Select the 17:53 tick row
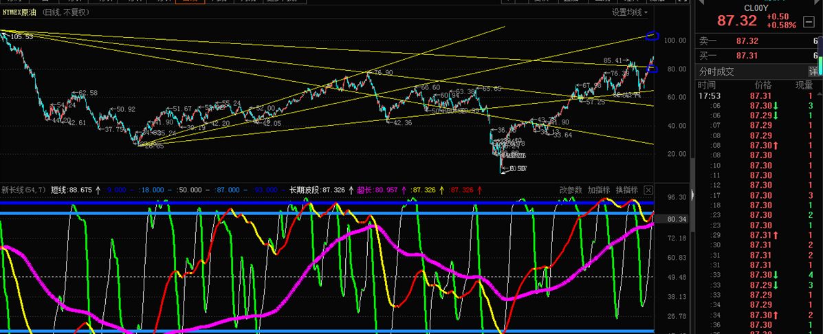This screenshot has width=823, height=334. point(758,96)
